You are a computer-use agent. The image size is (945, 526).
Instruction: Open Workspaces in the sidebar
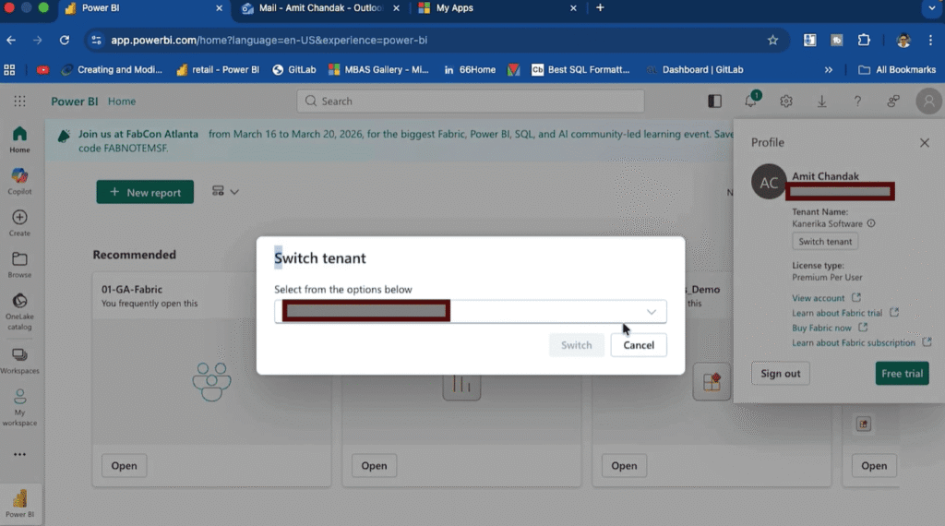click(19, 361)
